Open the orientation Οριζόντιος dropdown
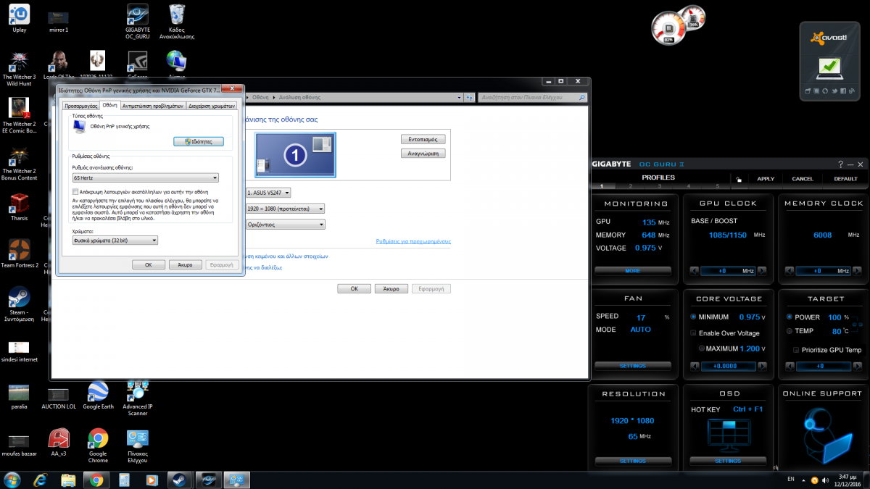870x489 pixels. pos(285,225)
